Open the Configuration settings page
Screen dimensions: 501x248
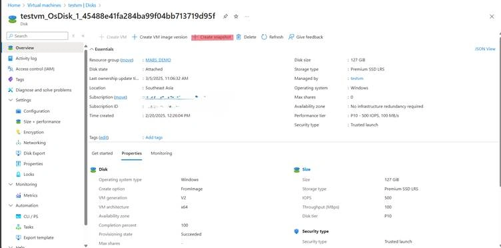tap(37, 111)
